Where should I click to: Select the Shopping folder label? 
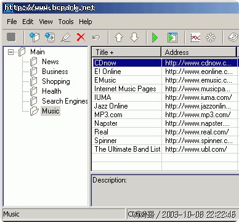[x=56, y=81]
